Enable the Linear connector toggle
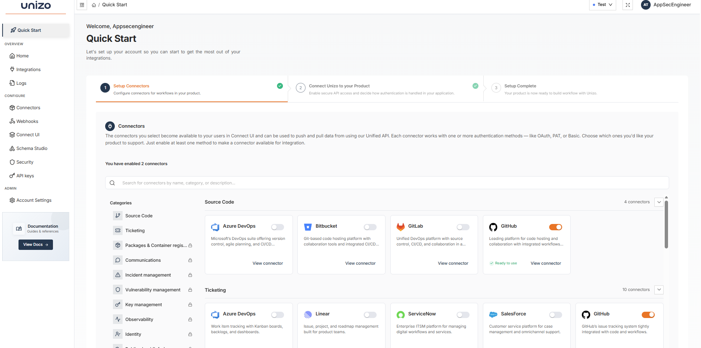Viewport: 701px width, 348px height. (x=370, y=315)
